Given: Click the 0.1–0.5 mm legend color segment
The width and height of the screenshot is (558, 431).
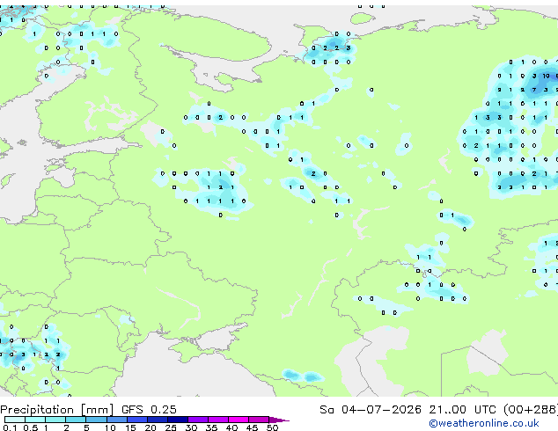Looking at the screenshot, I should coord(15,420).
